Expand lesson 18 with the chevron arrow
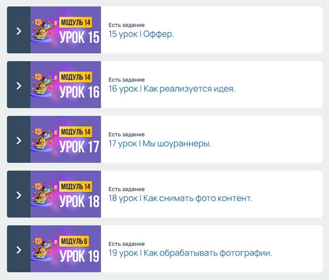Screen dimensions: 329x280 [x=19, y=195]
